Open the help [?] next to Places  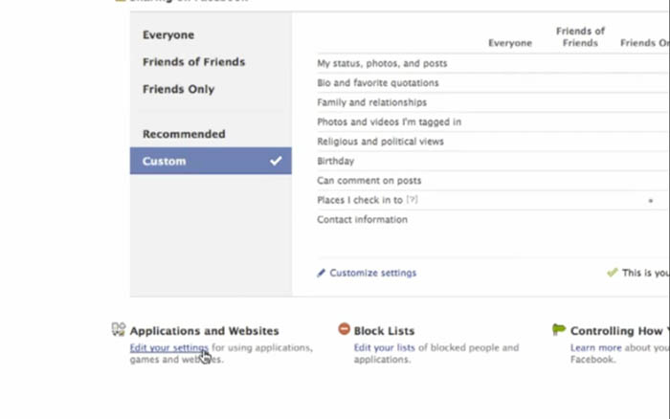(x=412, y=200)
